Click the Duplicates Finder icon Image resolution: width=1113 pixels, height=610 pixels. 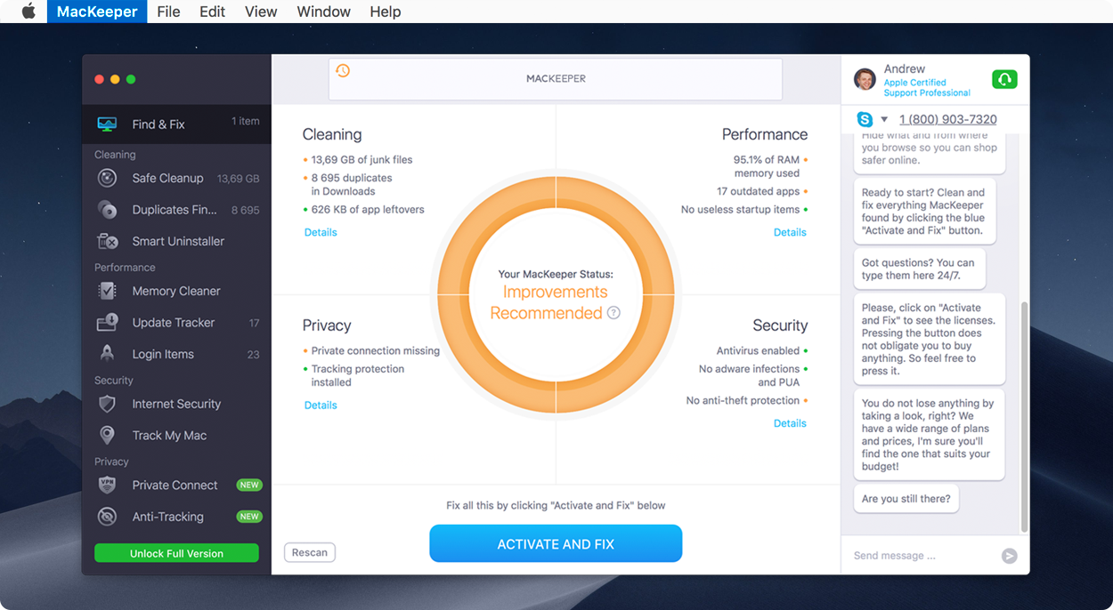click(107, 210)
